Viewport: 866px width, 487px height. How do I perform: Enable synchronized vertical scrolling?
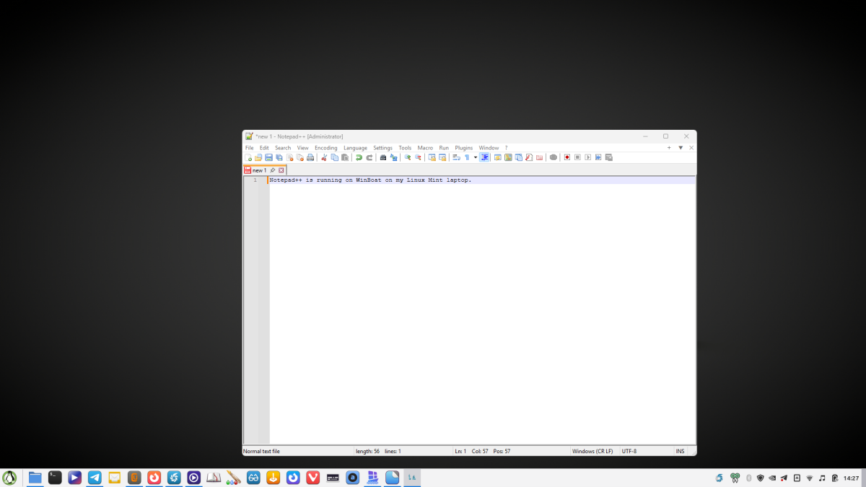(x=433, y=157)
